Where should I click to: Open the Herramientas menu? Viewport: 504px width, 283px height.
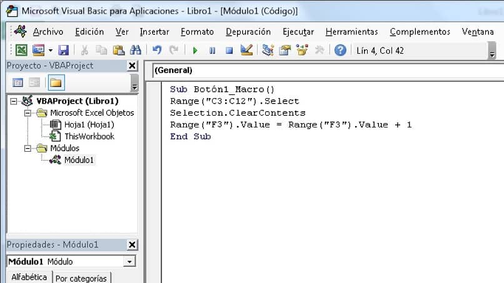351,32
